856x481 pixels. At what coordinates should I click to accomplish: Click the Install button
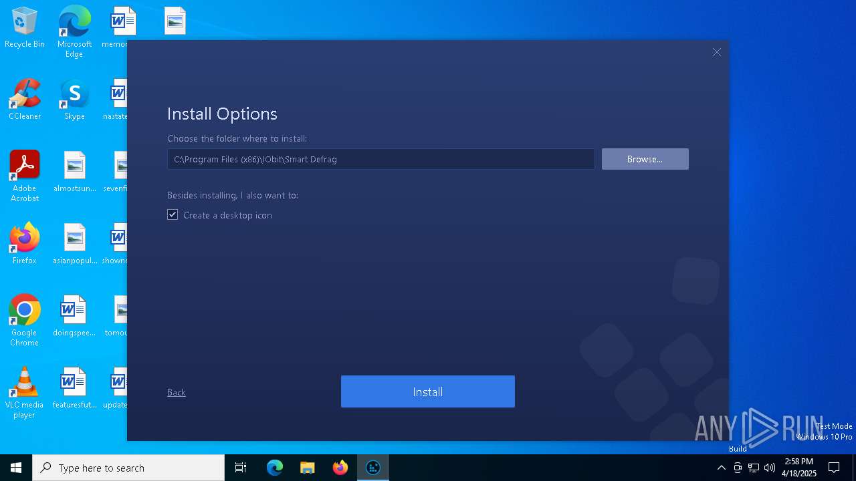(x=428, y=391)
